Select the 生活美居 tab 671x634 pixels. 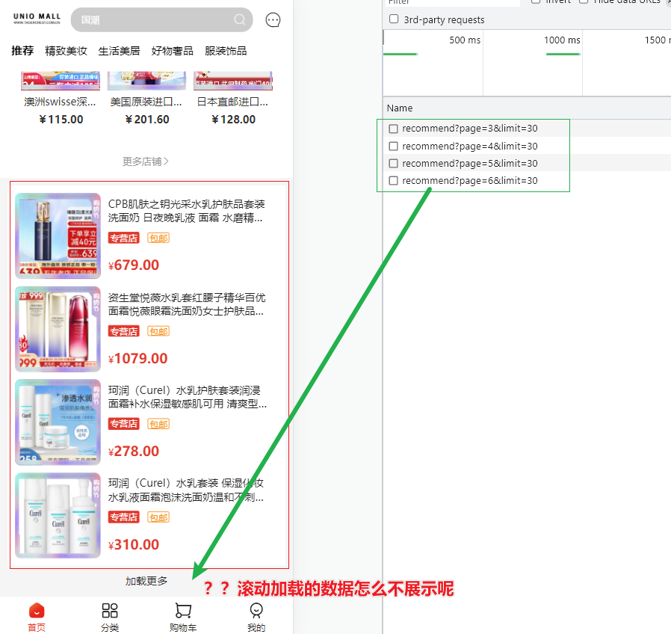pyautogui.click(x=119, y=51)
